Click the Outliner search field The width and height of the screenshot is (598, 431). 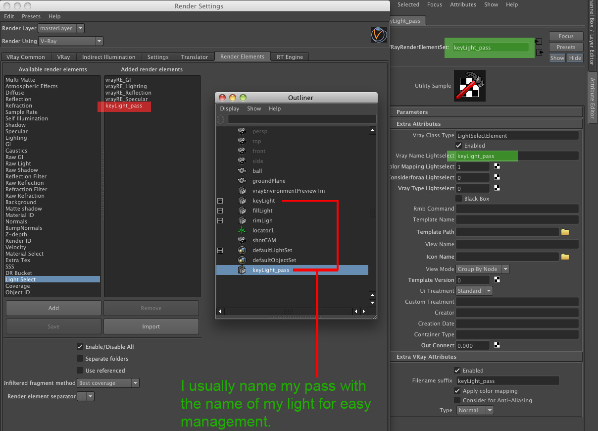pos(301,119)
